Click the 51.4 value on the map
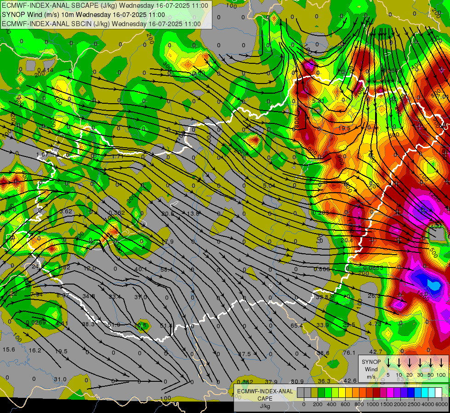This screenshot has height=413, width=450. (x=166, y=325)
